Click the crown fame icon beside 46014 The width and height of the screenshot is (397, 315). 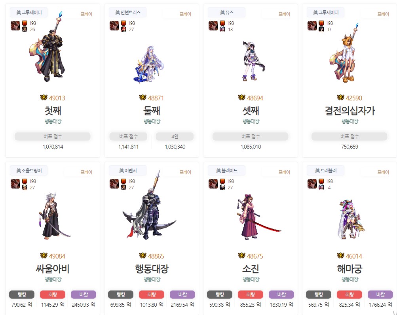point(340,256)
